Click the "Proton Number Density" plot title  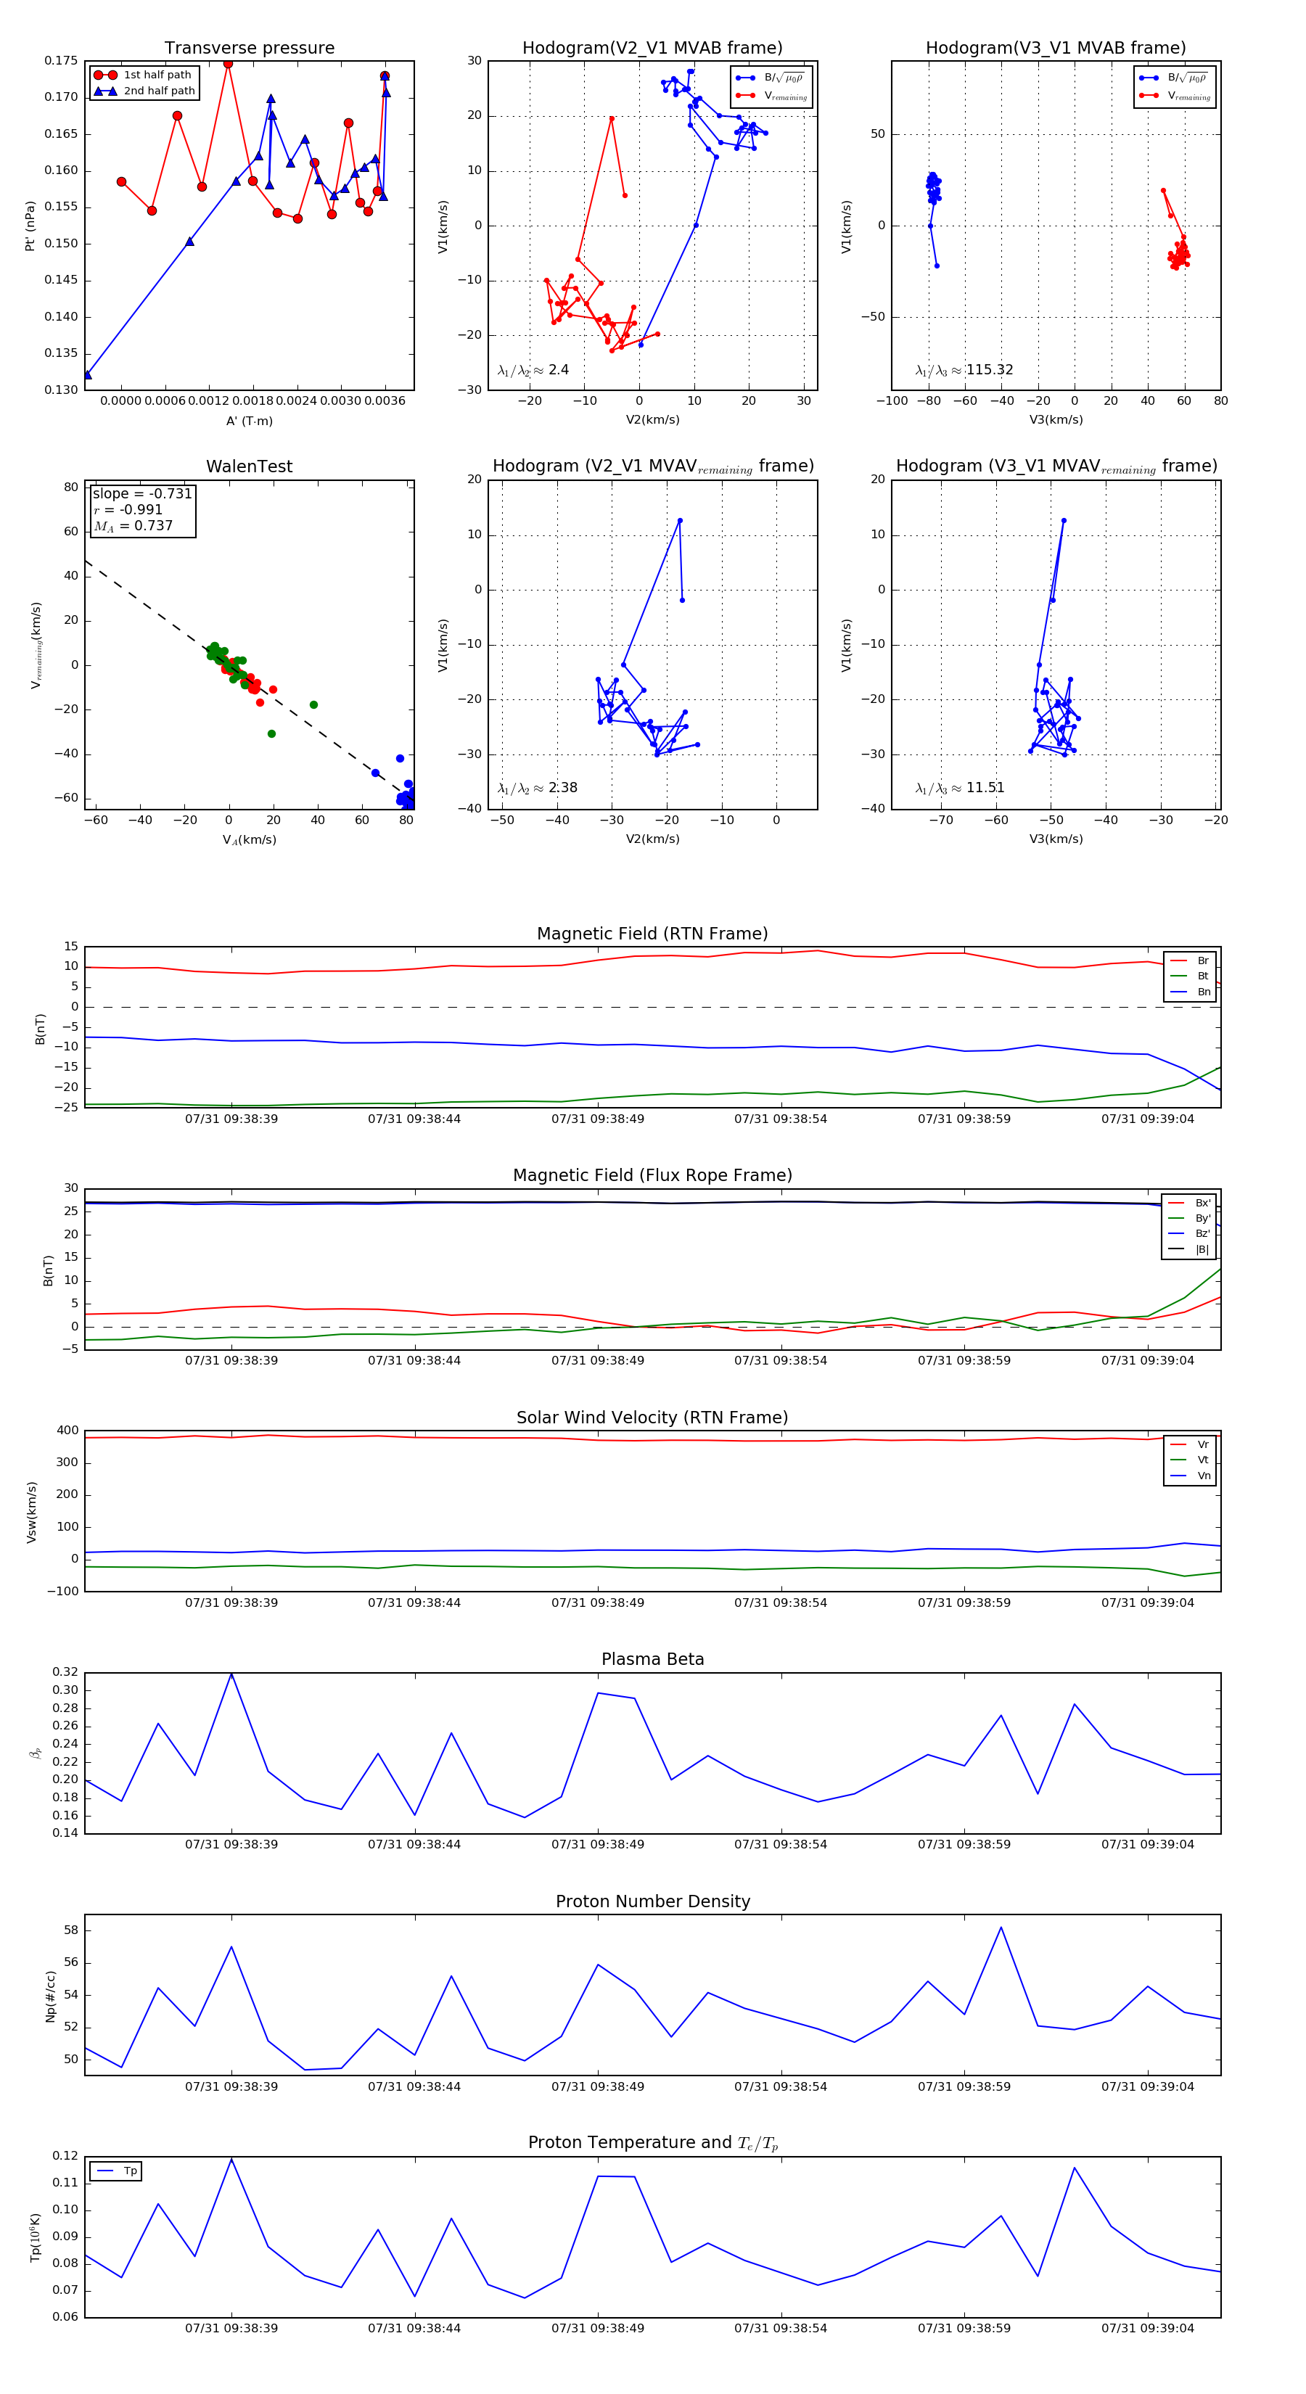point(652,1901)
